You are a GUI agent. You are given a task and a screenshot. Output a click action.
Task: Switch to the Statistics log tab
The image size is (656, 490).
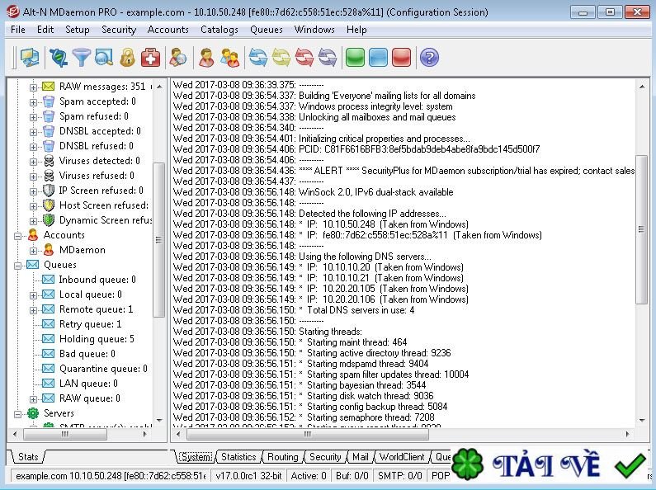point(238,457)
